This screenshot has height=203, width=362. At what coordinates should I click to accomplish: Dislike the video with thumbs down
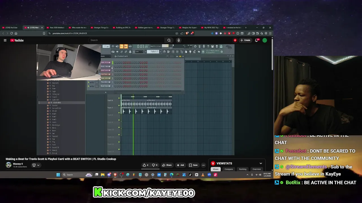coord(155,165)
